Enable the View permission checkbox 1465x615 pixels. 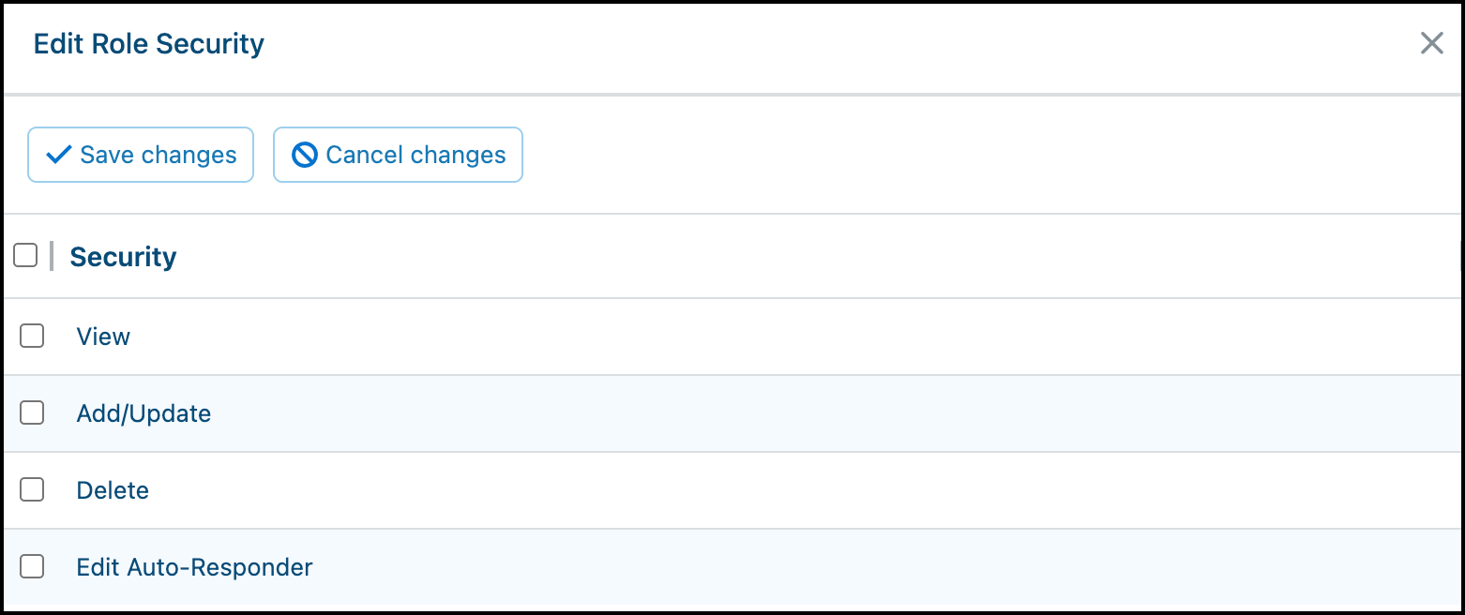[32, 336]
